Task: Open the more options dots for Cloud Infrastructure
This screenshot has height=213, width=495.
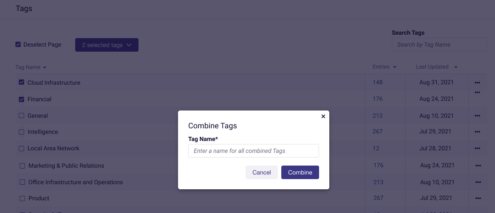Action: click(x=477, y=83)
